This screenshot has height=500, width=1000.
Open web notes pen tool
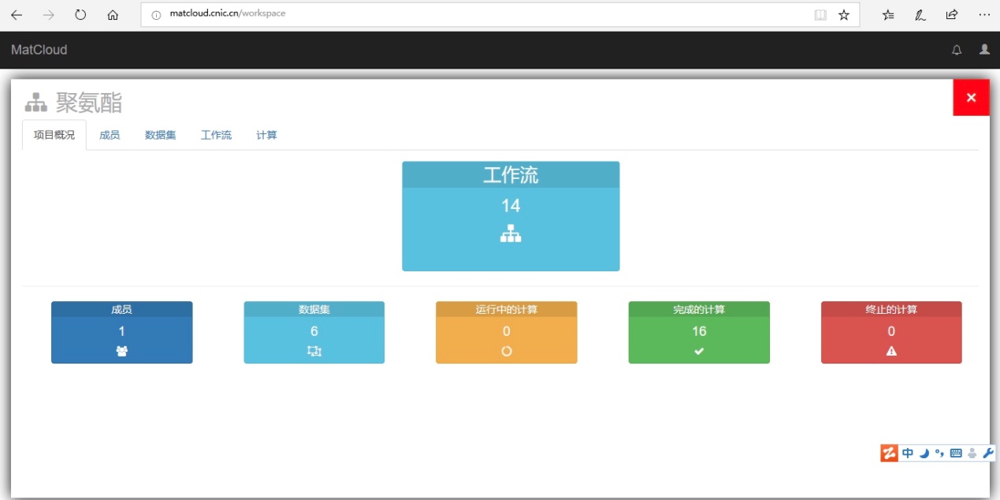(920, 15)
